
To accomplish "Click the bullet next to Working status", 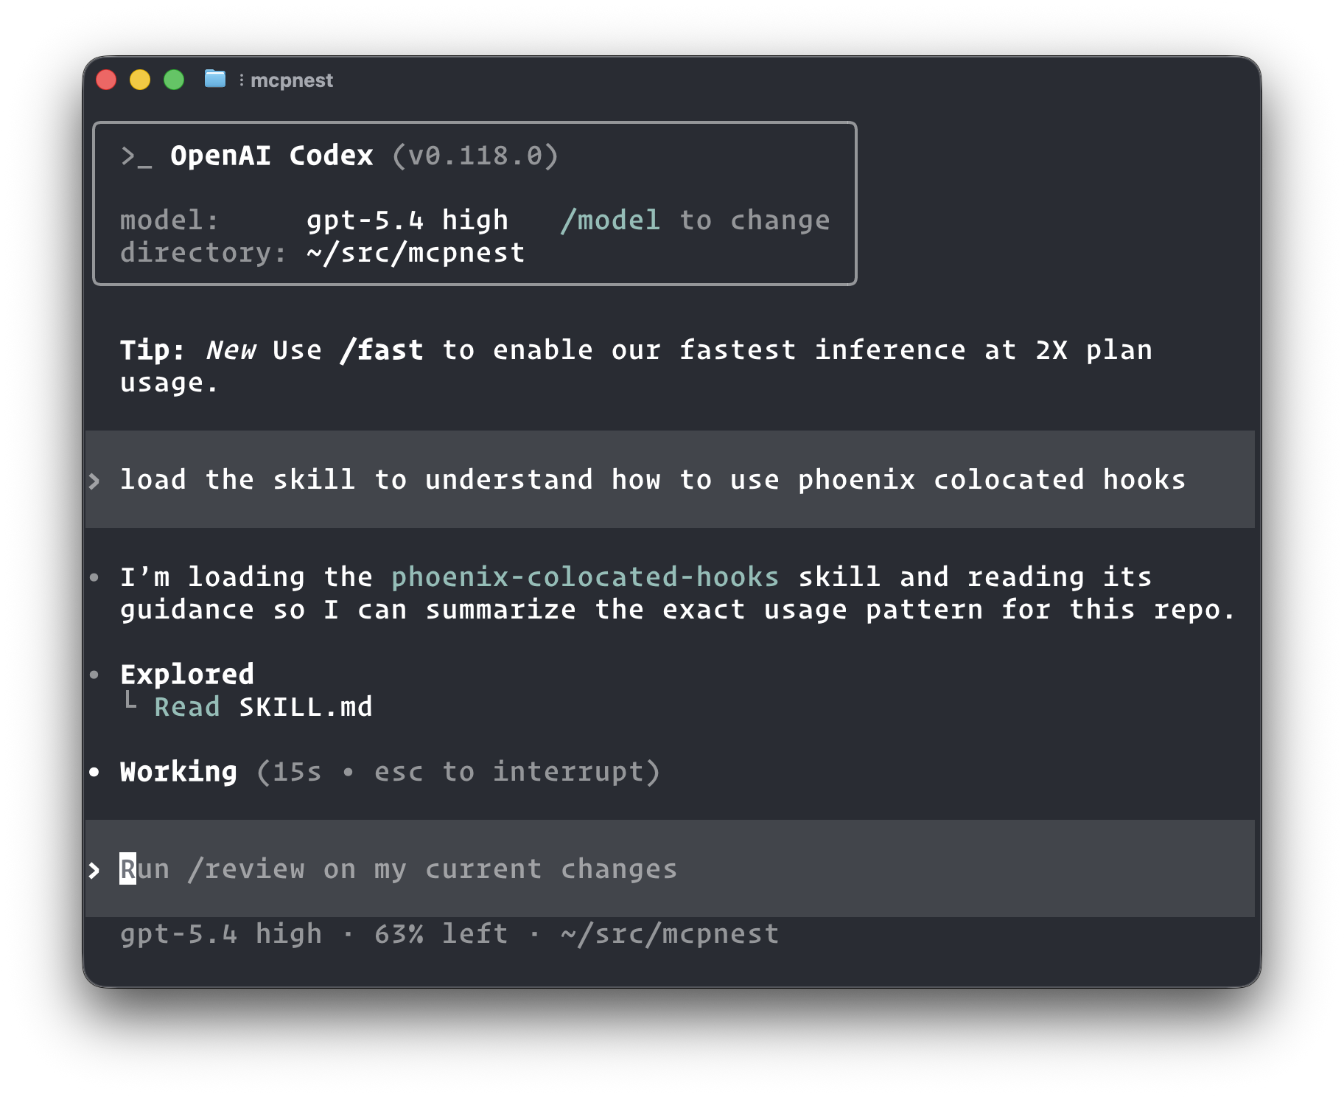I will click(x=94, y=771).
